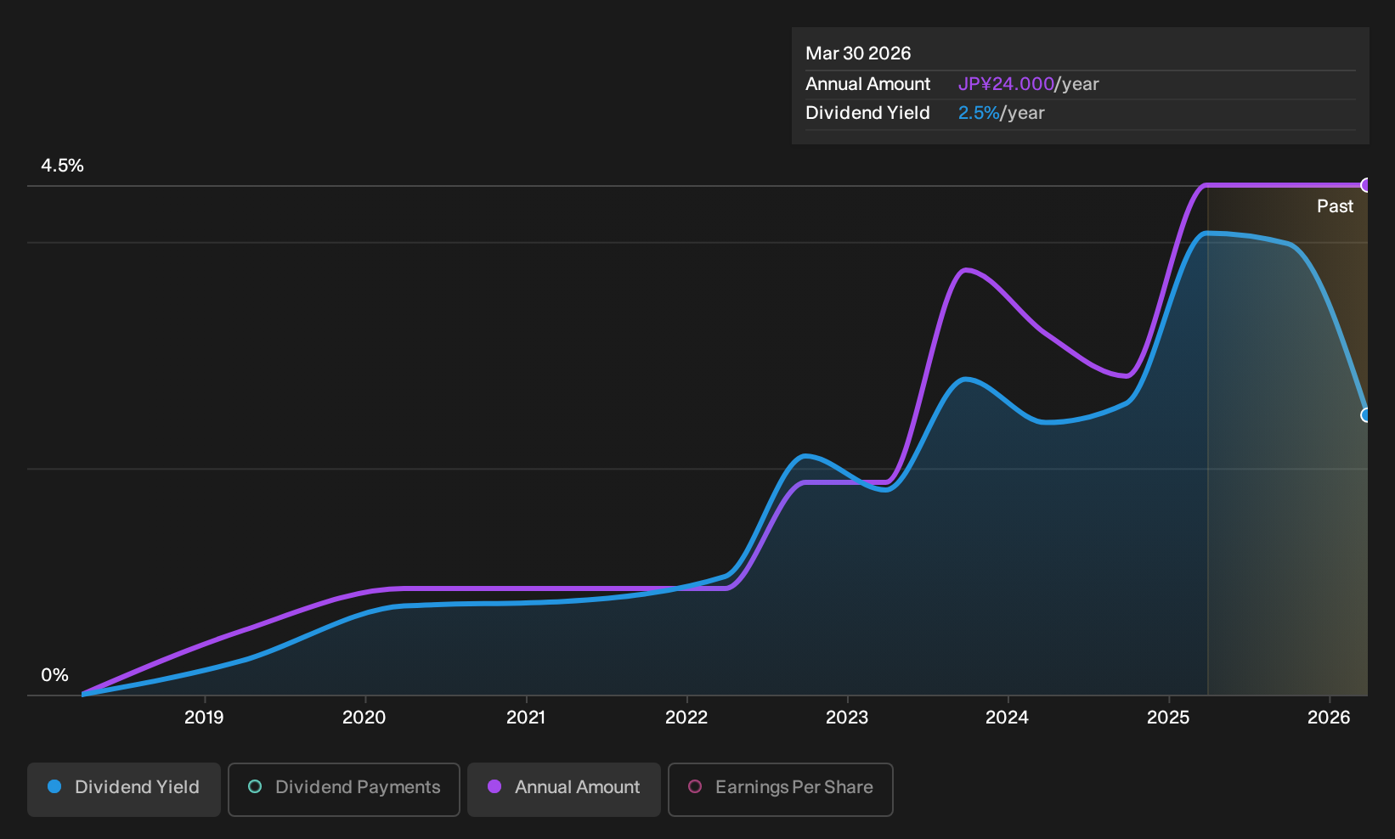
Task: Click the teal Dividend Payments legend circle
Action: (x=255, y=787)
